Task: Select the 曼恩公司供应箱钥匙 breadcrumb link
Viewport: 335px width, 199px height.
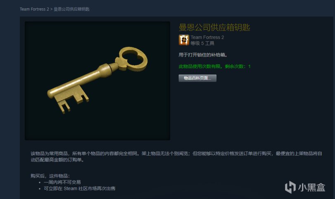Action: pos(71,9)
